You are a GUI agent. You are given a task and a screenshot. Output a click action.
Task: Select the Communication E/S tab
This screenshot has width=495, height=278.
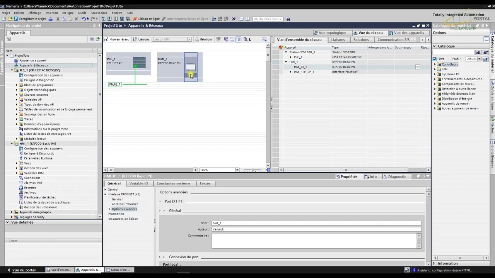pyautogui.click(x=393, y=40)
